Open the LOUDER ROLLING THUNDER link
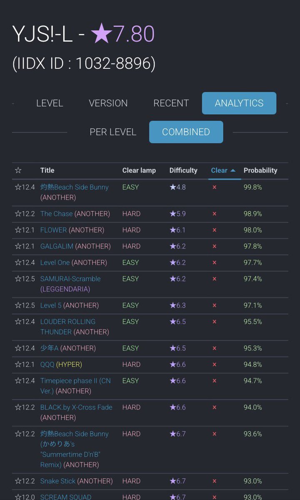Image resolution: width=300 pixels, height=500 pixels. click(x=68, y=322)
